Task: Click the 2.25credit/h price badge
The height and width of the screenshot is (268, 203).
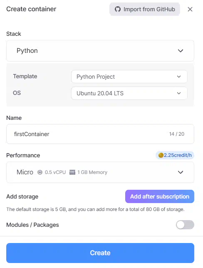Action: click(x=175, y=155)
